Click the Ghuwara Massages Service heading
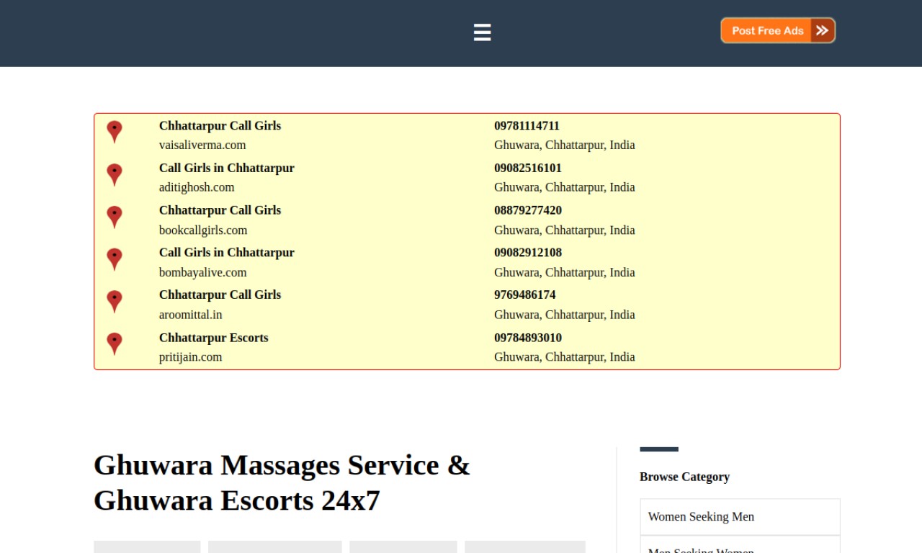Screen dimensions: 922x553 point(282,482)
